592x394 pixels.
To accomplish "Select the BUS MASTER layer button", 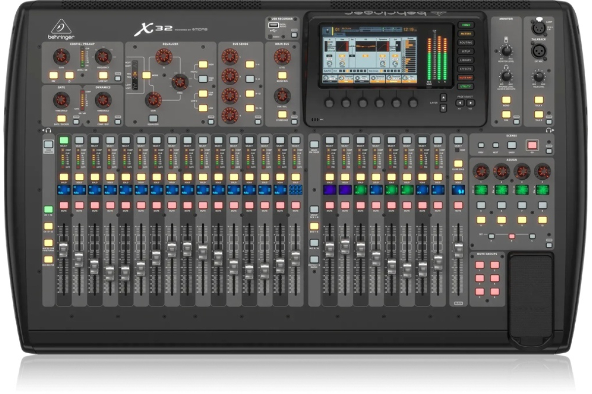I will tap(48, 259).
